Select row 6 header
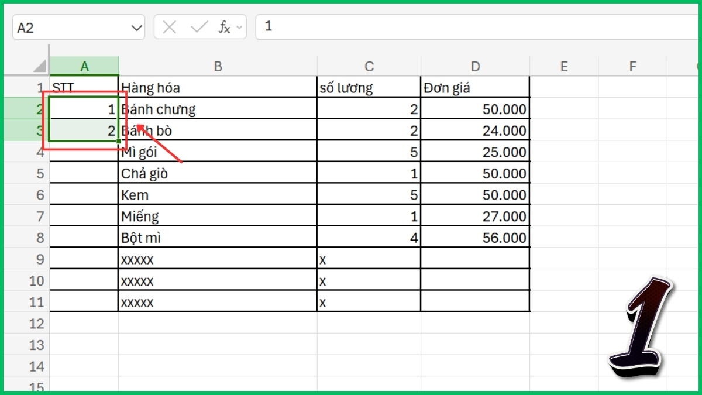This screenshot has height=395, width=702. pyautogui.click(x=27, y=195)
